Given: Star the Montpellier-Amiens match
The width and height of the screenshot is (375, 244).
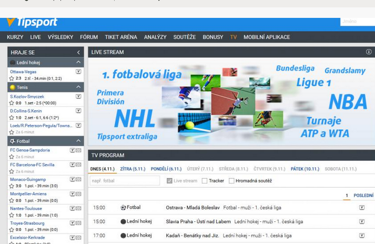Looking at the screenshot, I should click(x=12, y=200).
